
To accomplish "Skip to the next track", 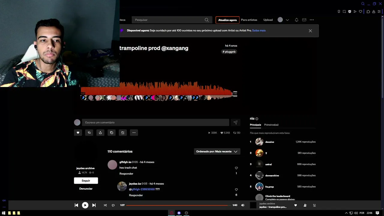I will point(94,205).
